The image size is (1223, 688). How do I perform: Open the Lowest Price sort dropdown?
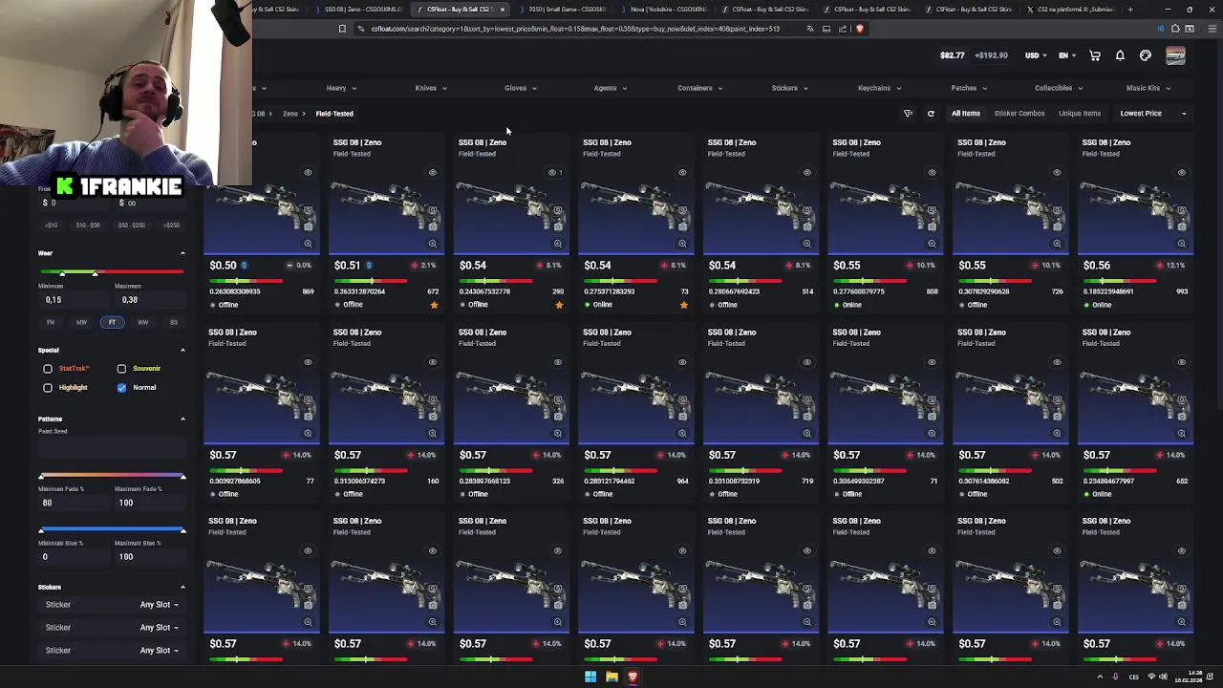coord(1152,114)
